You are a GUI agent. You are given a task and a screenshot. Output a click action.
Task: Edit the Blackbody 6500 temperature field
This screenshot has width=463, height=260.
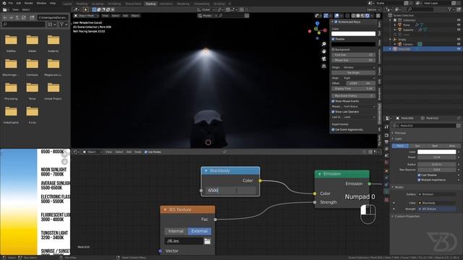click(x=231, y=191)
